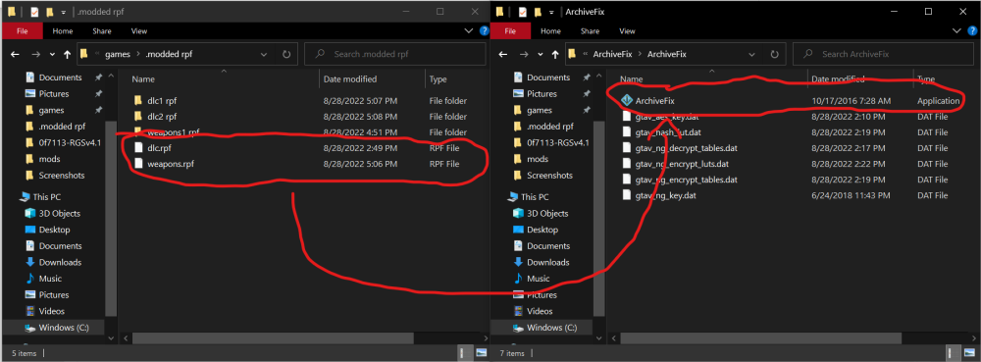Refresh the ArchiveFix folder view

[775, 54]
